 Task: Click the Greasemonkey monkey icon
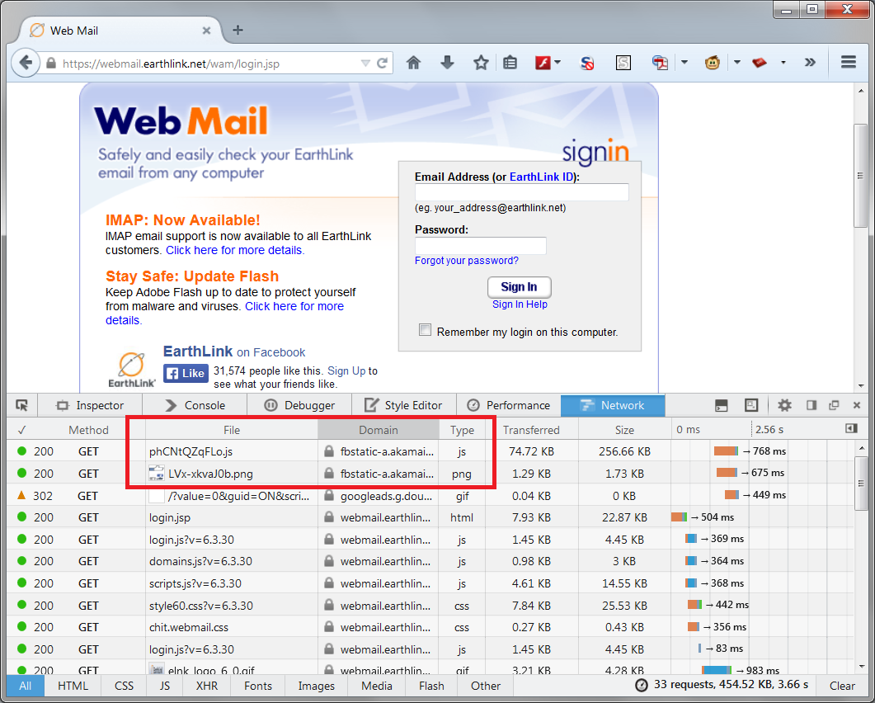click(x=712, y=63)
